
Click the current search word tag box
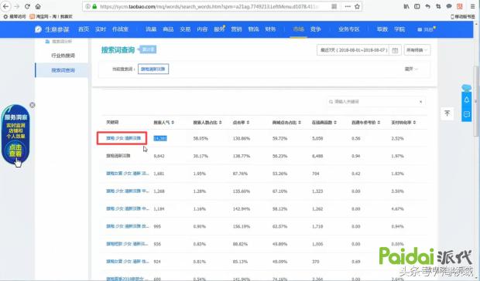[153, 69]
